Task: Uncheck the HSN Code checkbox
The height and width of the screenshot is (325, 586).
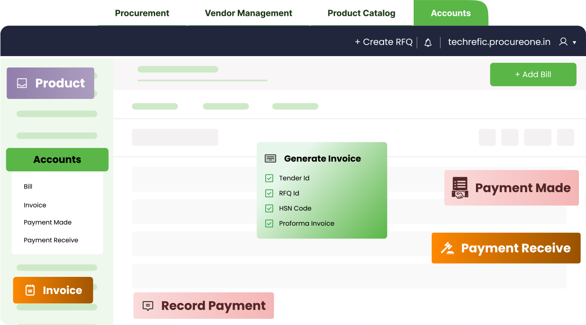Action: tap(269, 208)
